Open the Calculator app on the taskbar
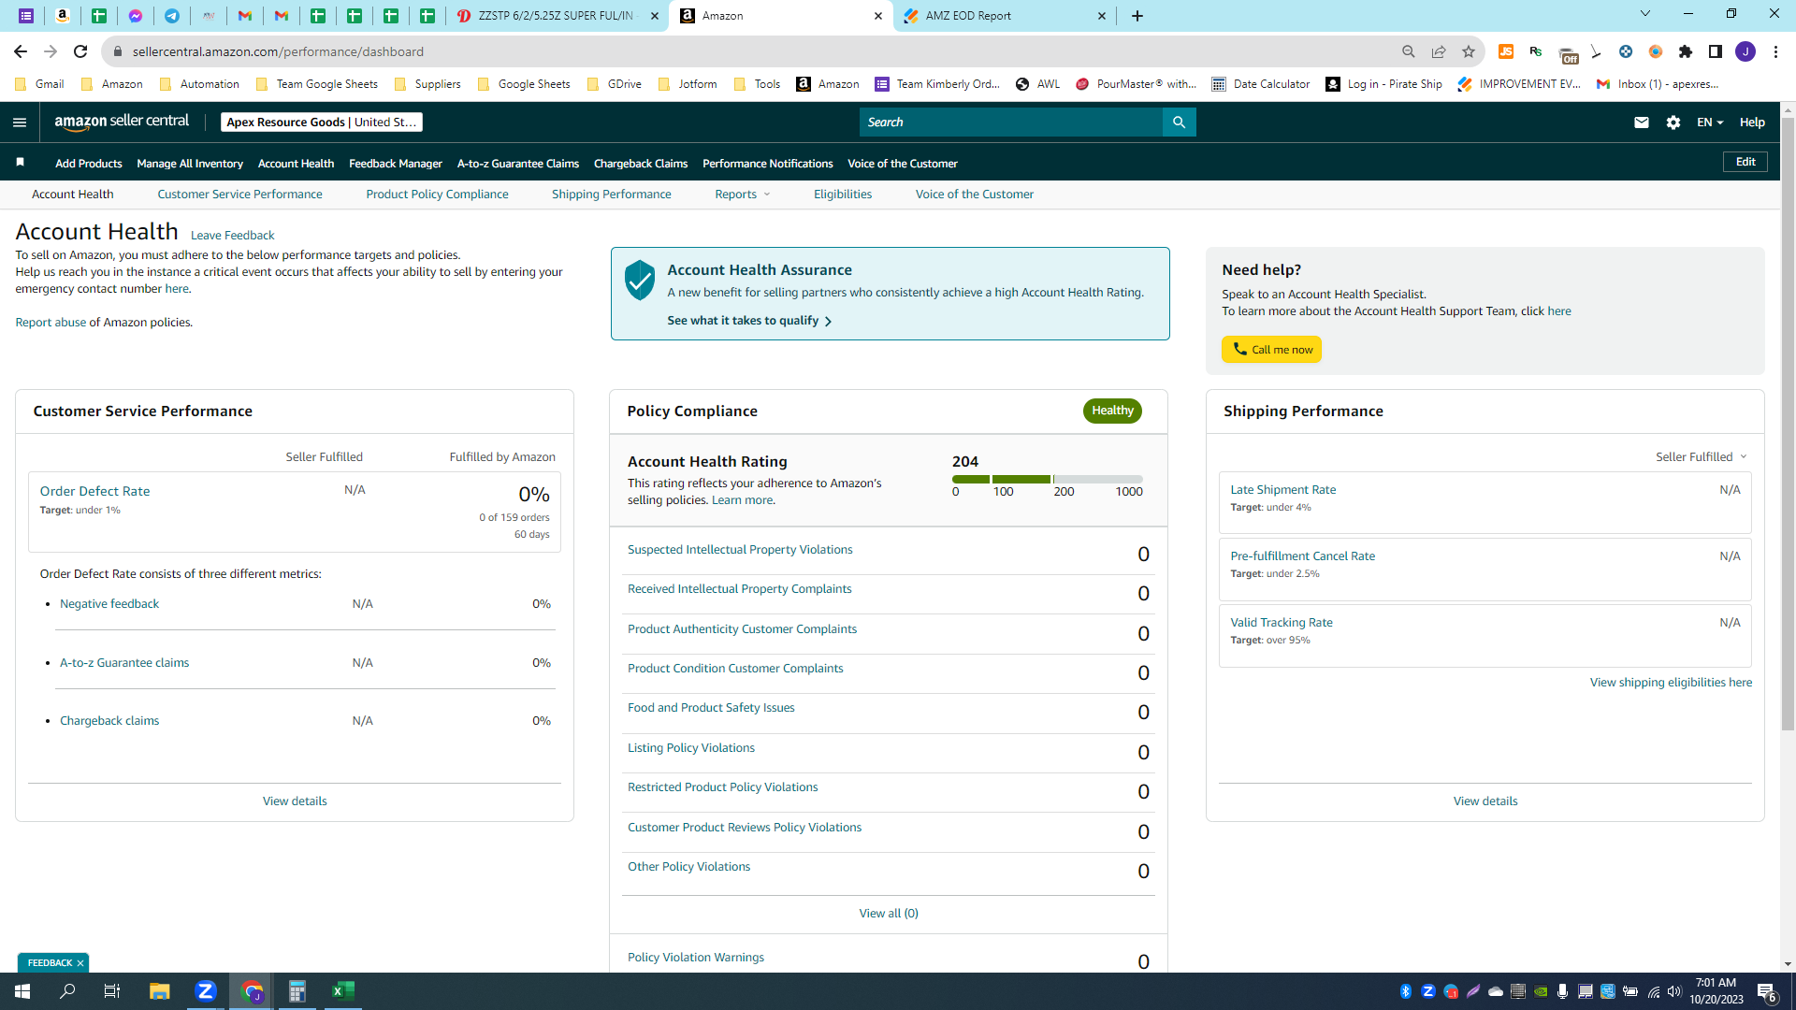This screenshot has width=1796, height=1010. point(297,991)
